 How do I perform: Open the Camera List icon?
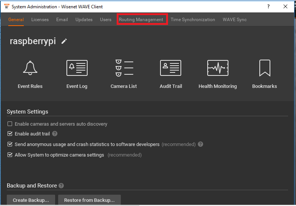tap(124, 68)
